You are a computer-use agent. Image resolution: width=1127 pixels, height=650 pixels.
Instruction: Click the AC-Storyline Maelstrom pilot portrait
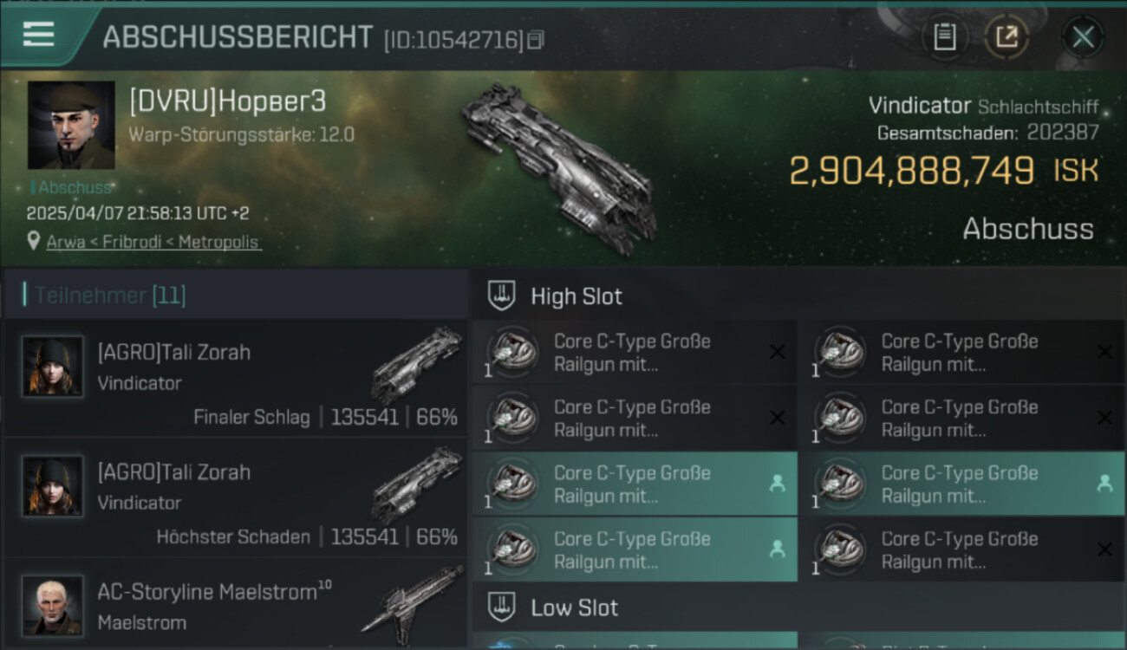pos(53,605)
